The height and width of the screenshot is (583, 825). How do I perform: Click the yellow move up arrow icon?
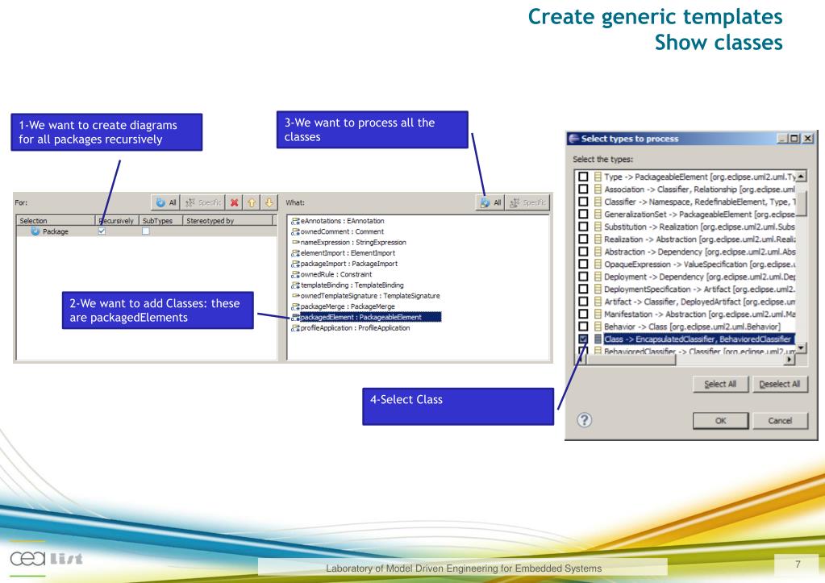252,202
